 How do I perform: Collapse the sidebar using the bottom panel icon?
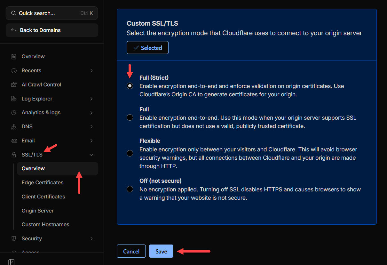[11, 262]
